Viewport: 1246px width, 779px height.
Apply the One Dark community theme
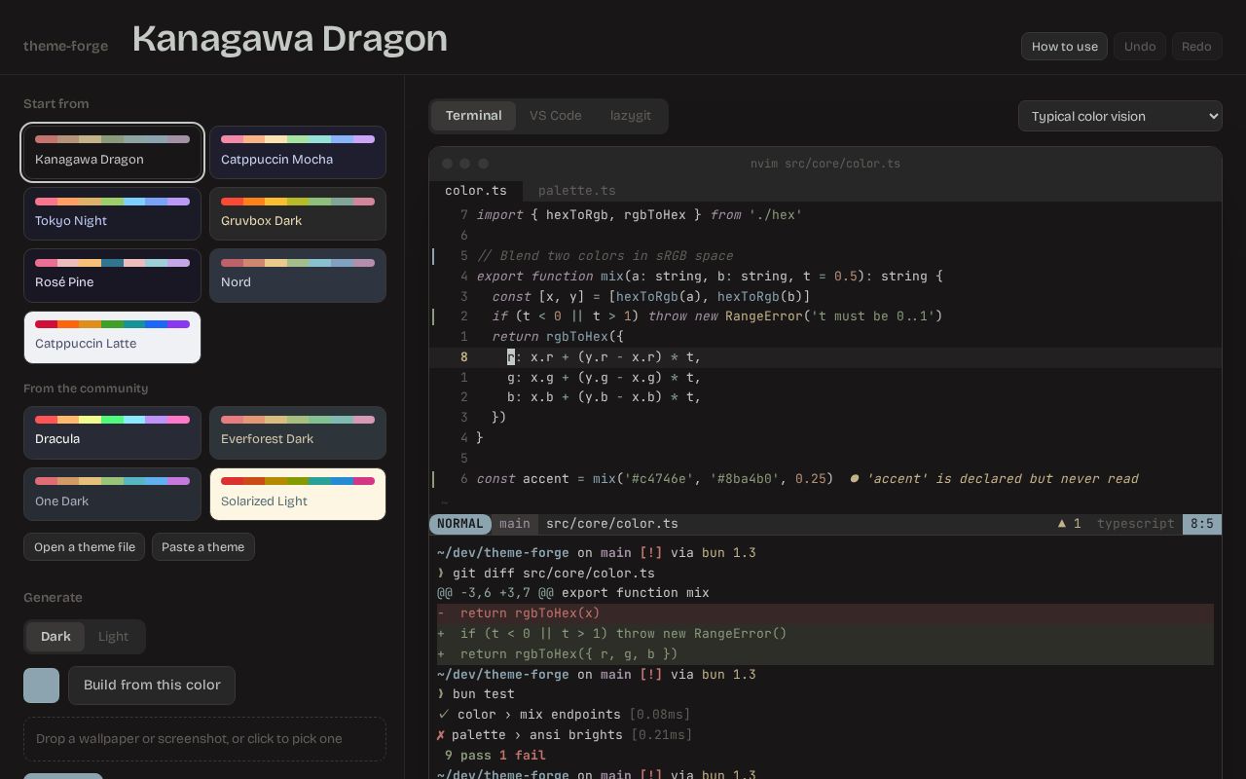112,495
